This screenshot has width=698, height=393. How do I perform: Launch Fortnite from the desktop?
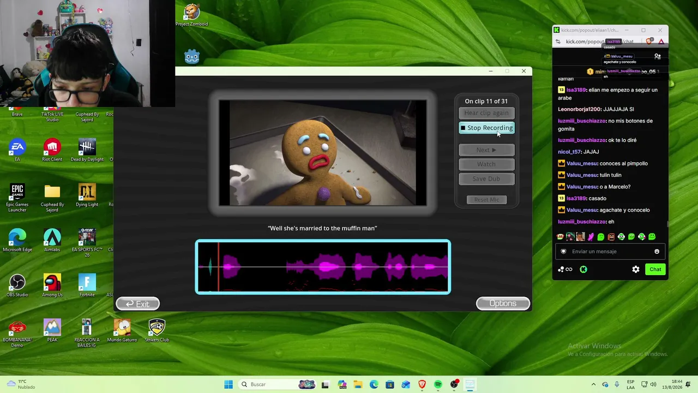(87, 285)
